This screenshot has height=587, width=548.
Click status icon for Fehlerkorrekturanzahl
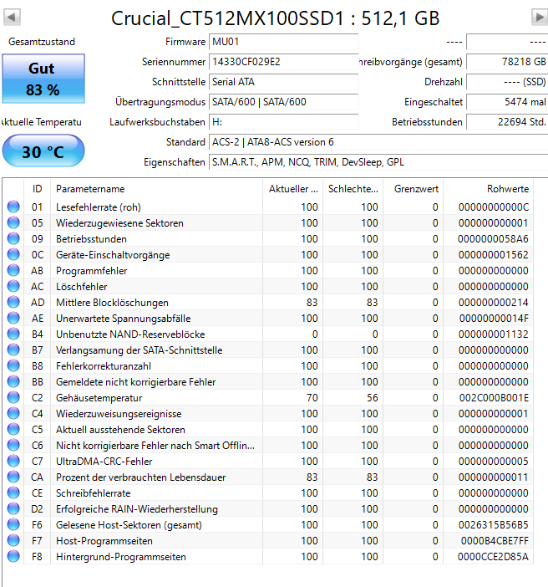coord(13,365)
